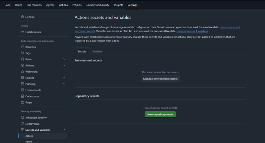Open the Actions repository tab
Viewport: 265px width, 143px height.
pos(63,5)
